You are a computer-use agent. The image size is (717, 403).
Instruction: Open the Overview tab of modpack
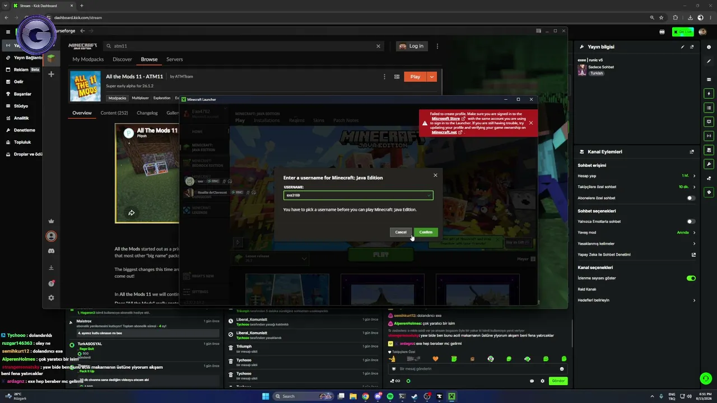point(82,113)
